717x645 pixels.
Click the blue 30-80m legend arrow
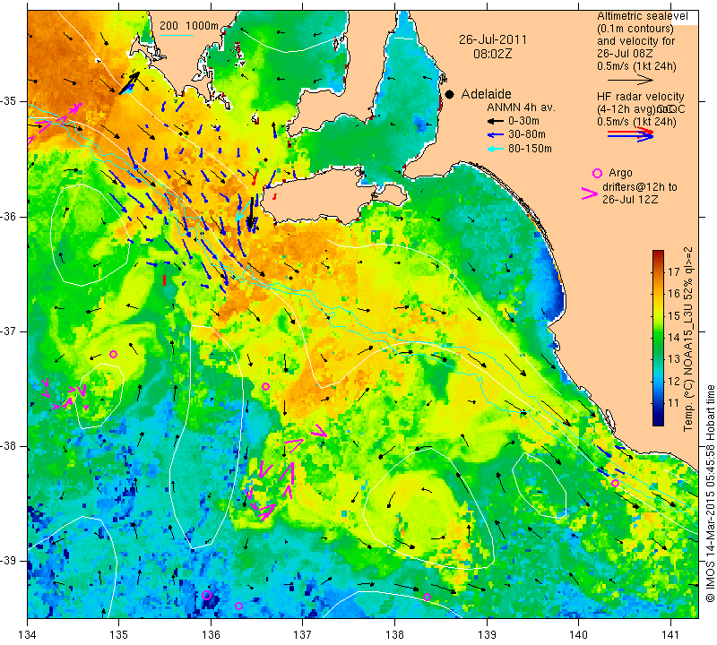click(495, 135)
